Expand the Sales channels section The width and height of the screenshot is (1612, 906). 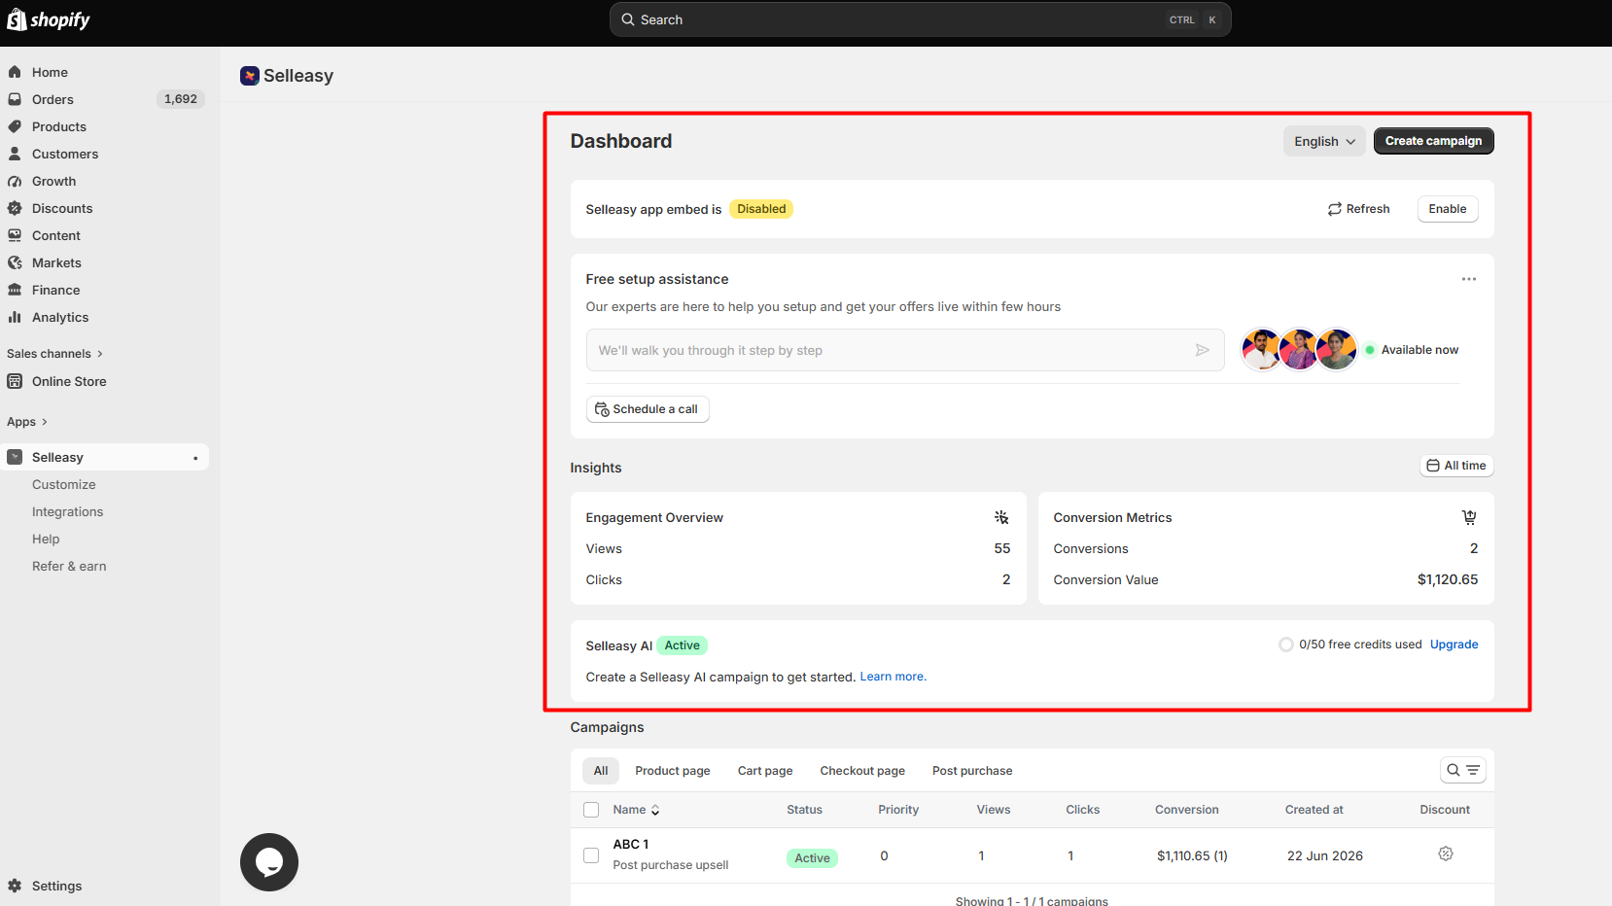coord(54,354)
